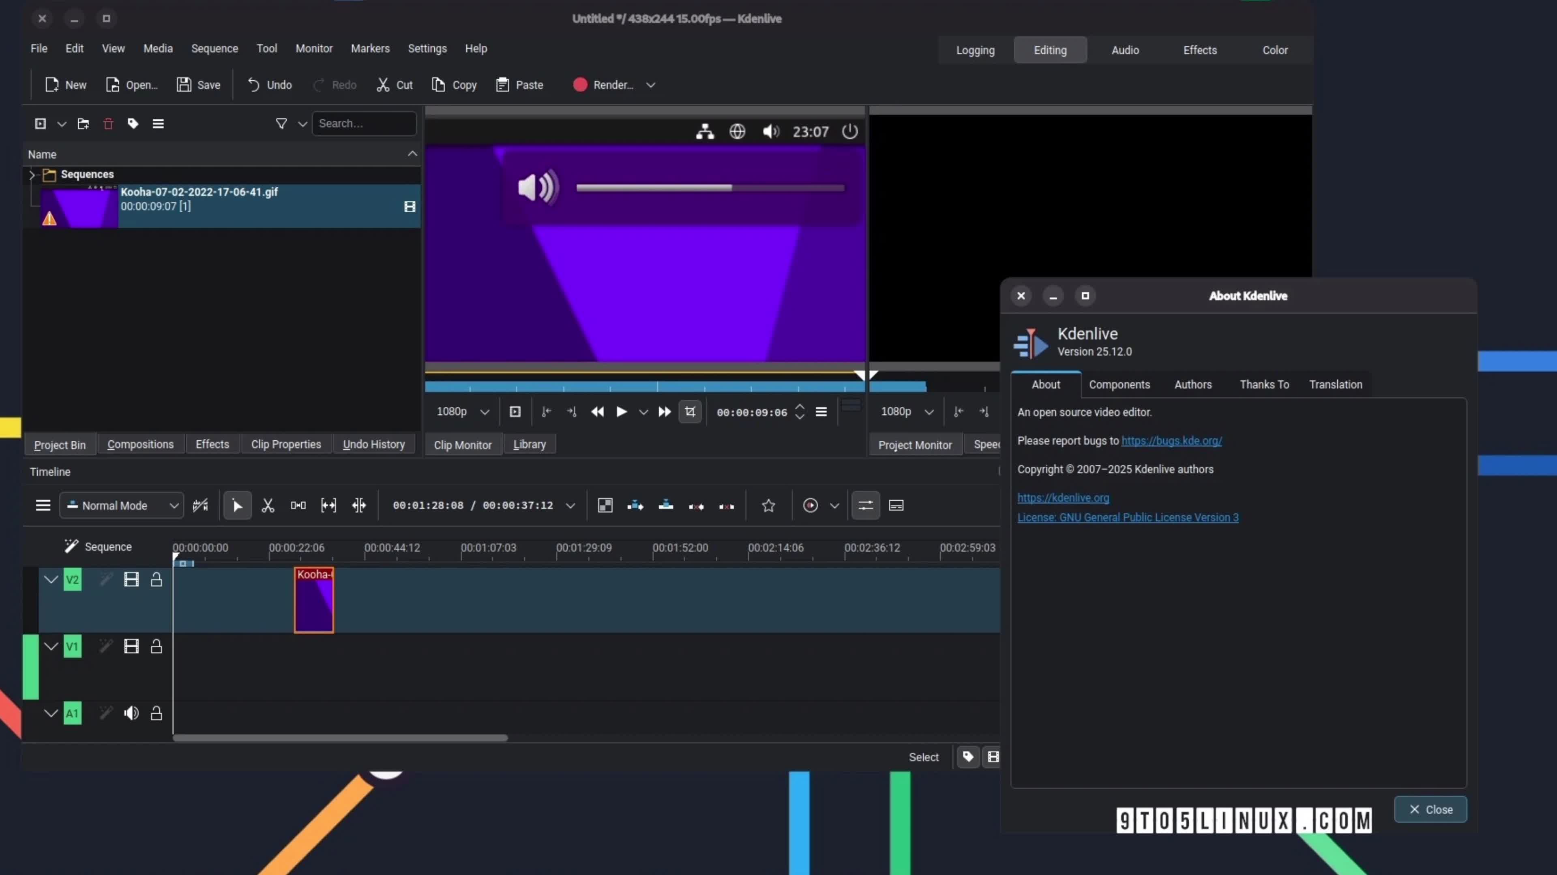Open the Markers menu
The image size is (1557, 875).
371,48
